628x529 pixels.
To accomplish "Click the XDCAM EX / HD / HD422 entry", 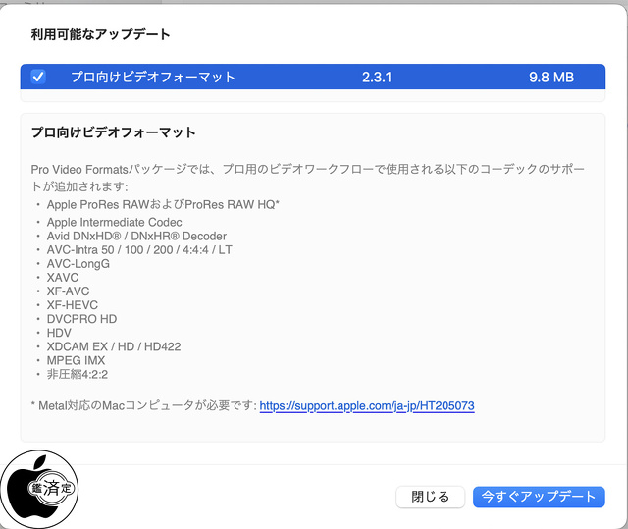I will 114,346.
